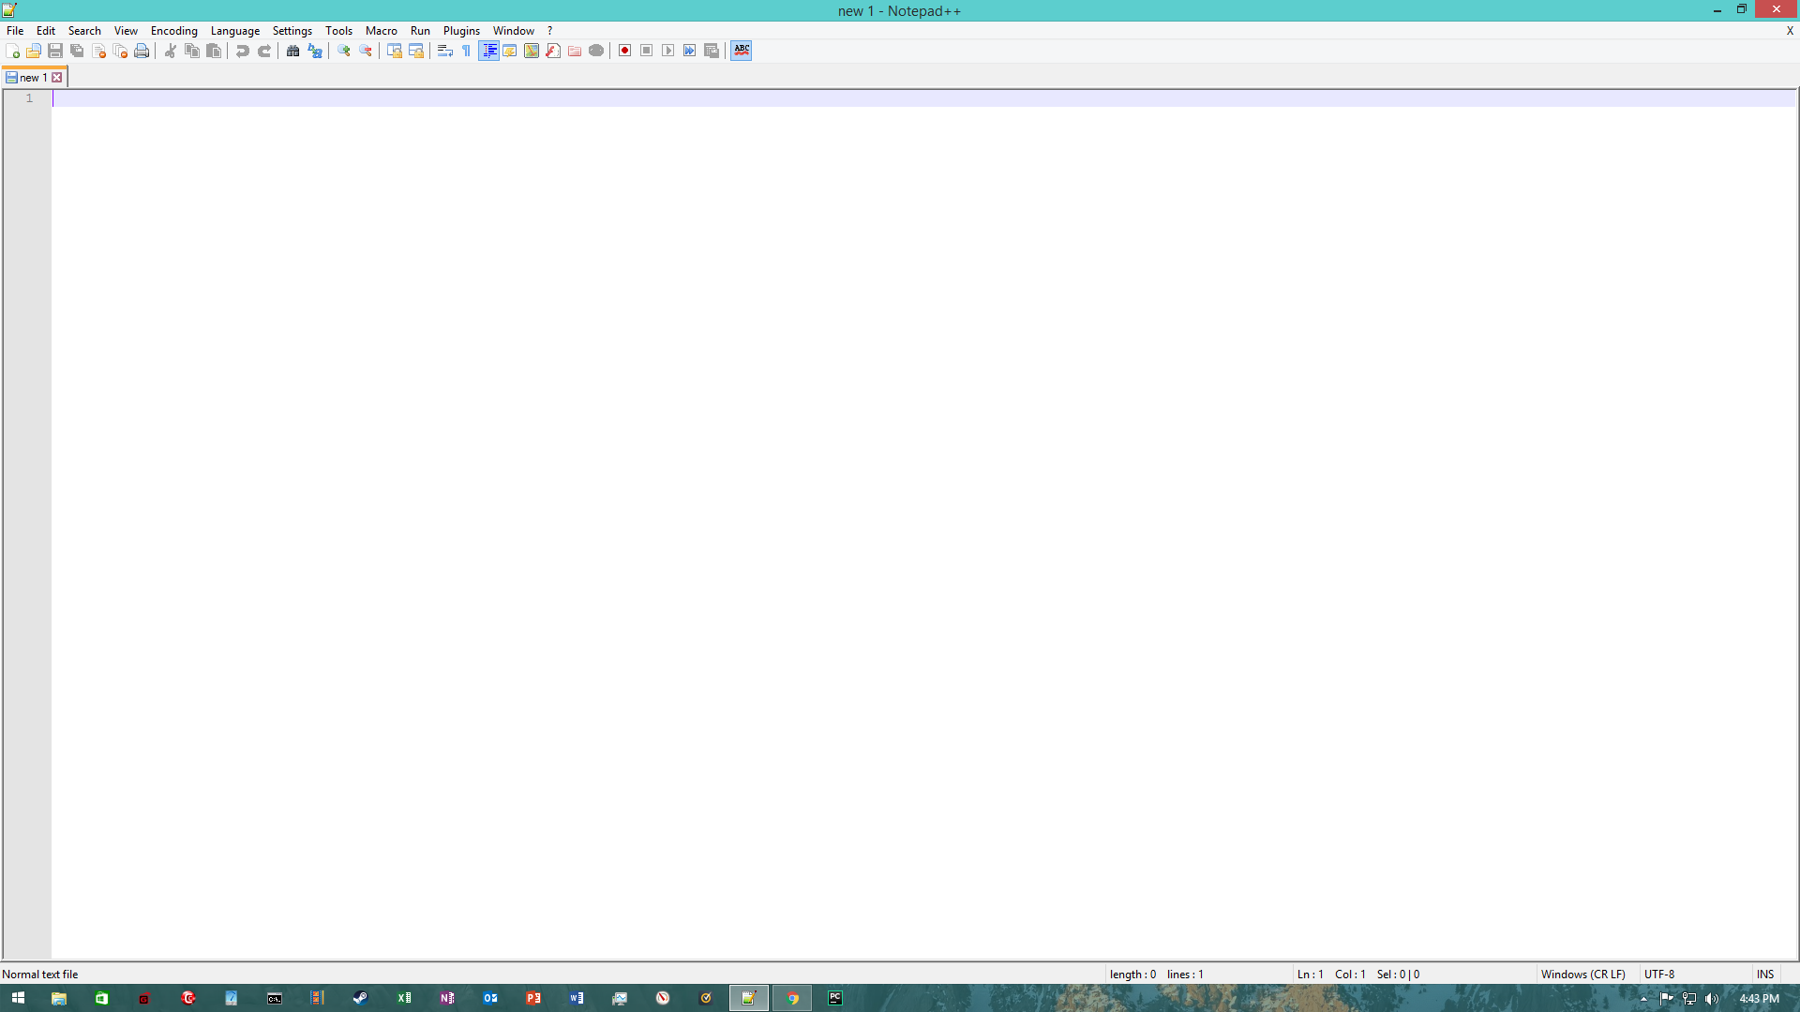Open the Plugins menu
The height and width of the screenshot is (1012, 1800).
[x=460, y=30]
